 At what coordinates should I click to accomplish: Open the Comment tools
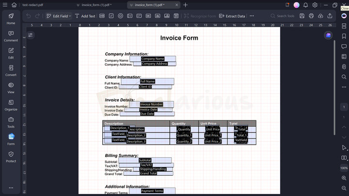point(11,36)
